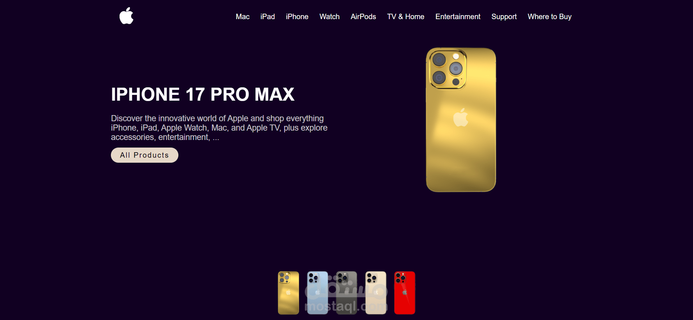Select the light blue iPhone thumbnail

(x=317, y=293)
